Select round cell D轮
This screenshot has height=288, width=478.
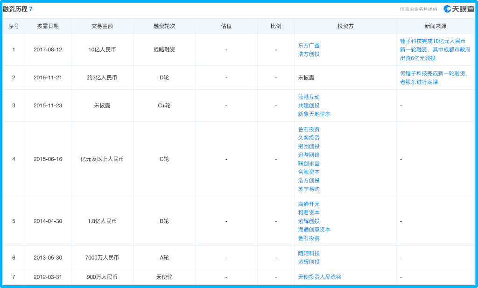[x=164, y=77]
